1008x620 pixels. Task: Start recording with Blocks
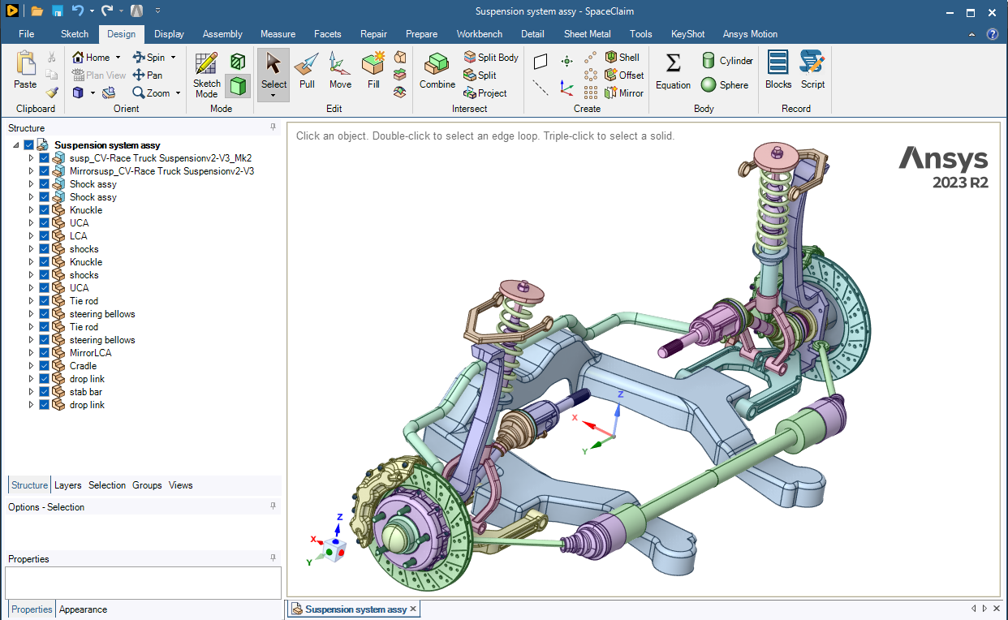(x=778, y=71)
